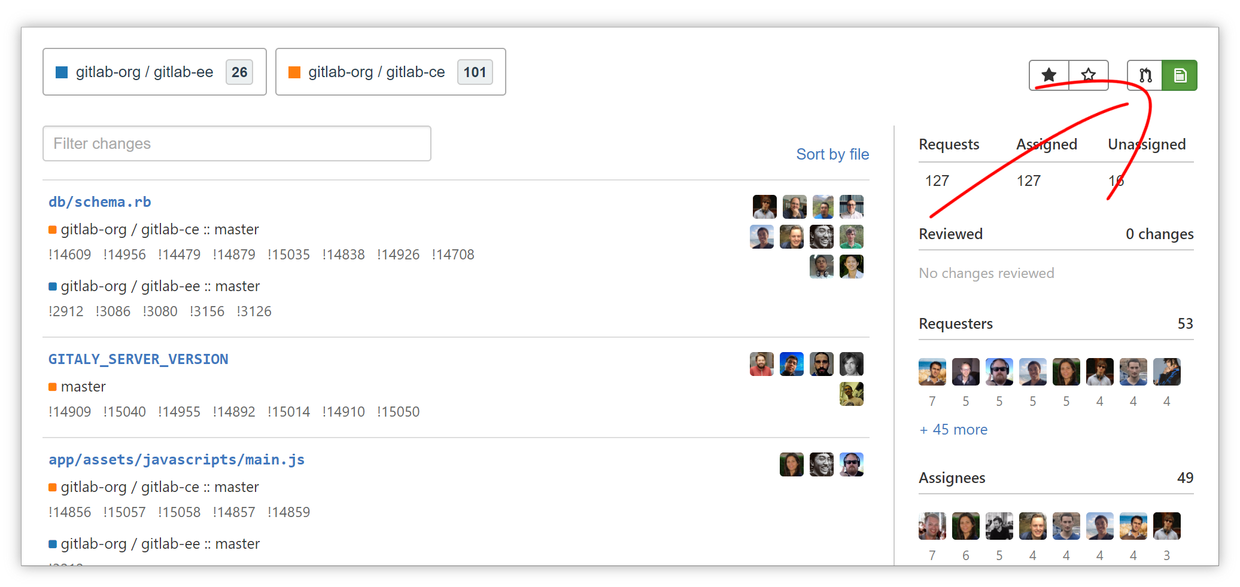Expand requesters with + 45 more
Viewport: 1240px width, 587px height.
click(953, 430)
